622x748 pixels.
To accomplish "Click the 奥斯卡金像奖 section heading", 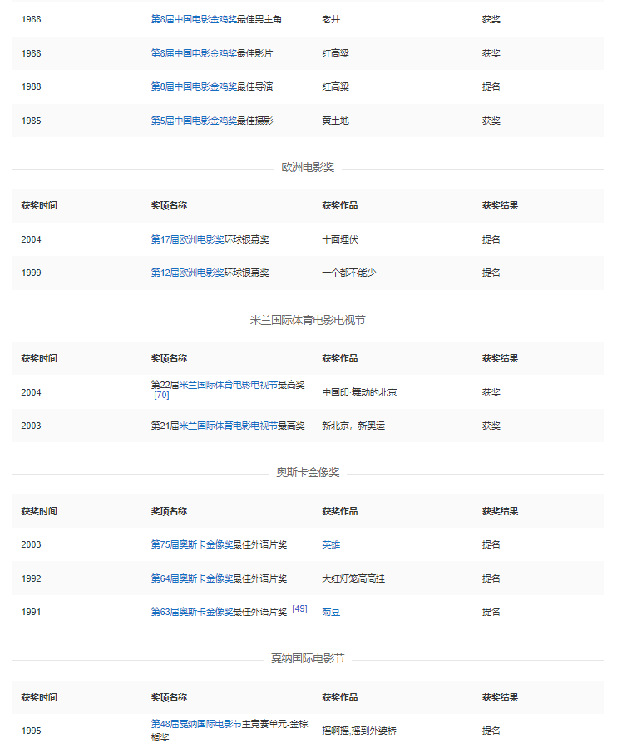I will click(x=308, y=472).
